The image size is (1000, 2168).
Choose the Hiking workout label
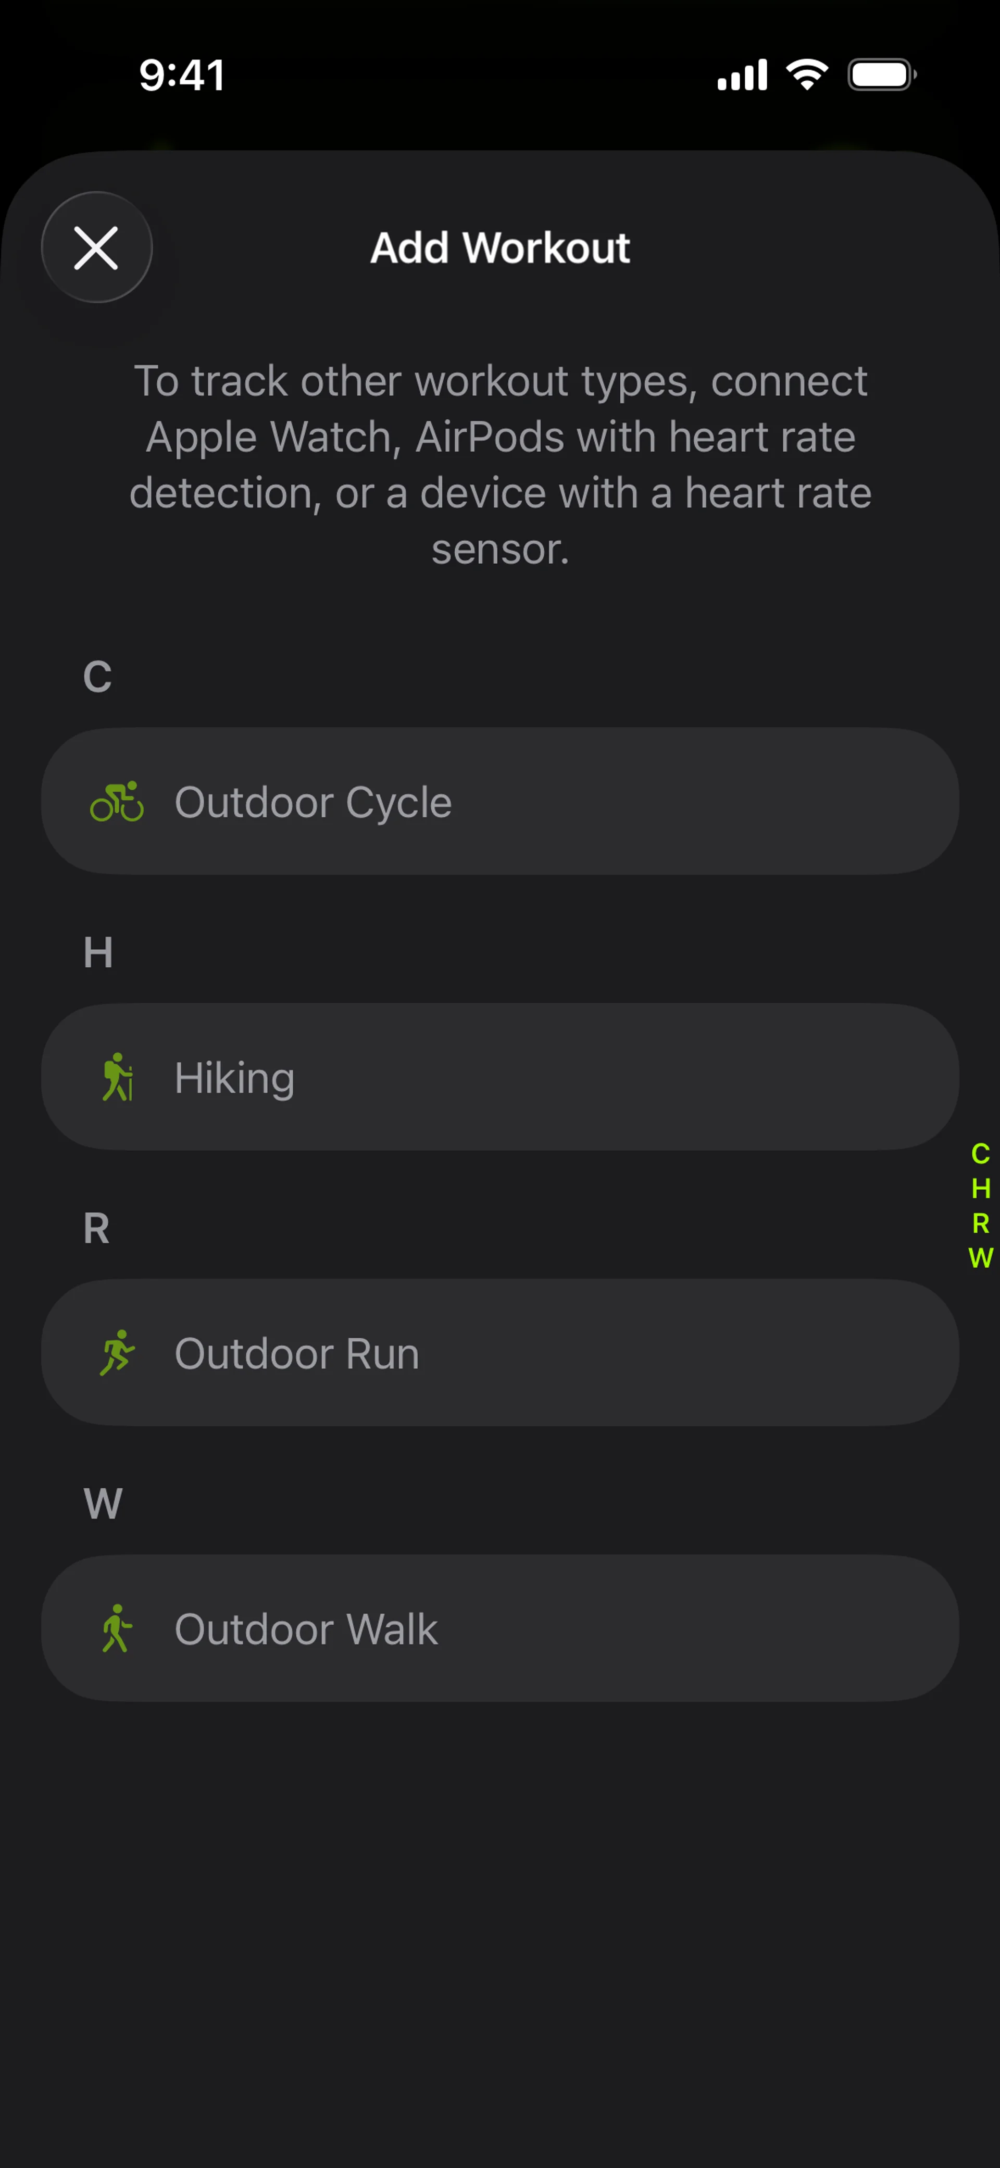tap(235, 1078)
